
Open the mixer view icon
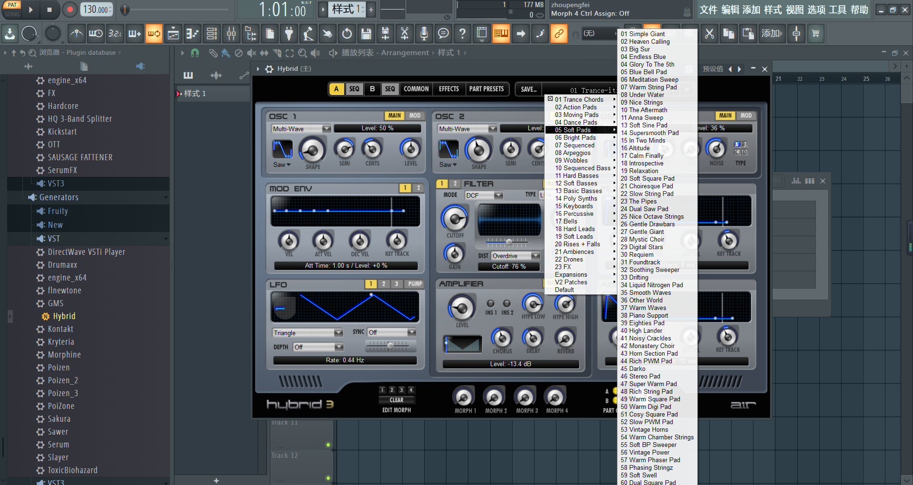pos(231,33)
